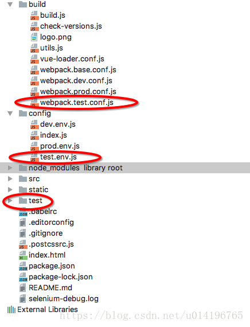250x327 pixels.
Task: Select selenium-debug.log file
Action: [x=64, y=299]
